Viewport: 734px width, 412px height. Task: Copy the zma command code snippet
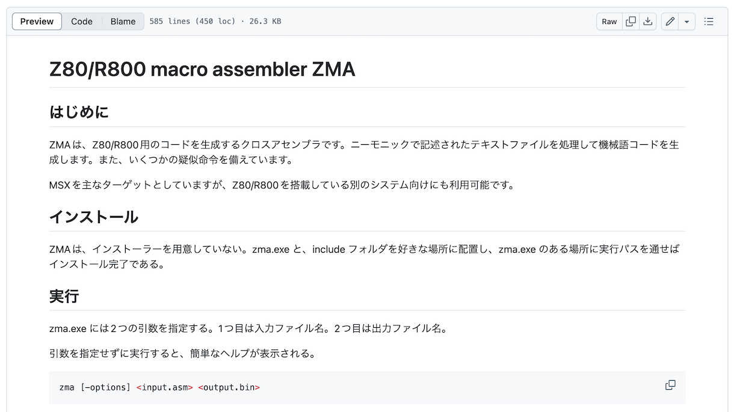click(x=670, y=385)
